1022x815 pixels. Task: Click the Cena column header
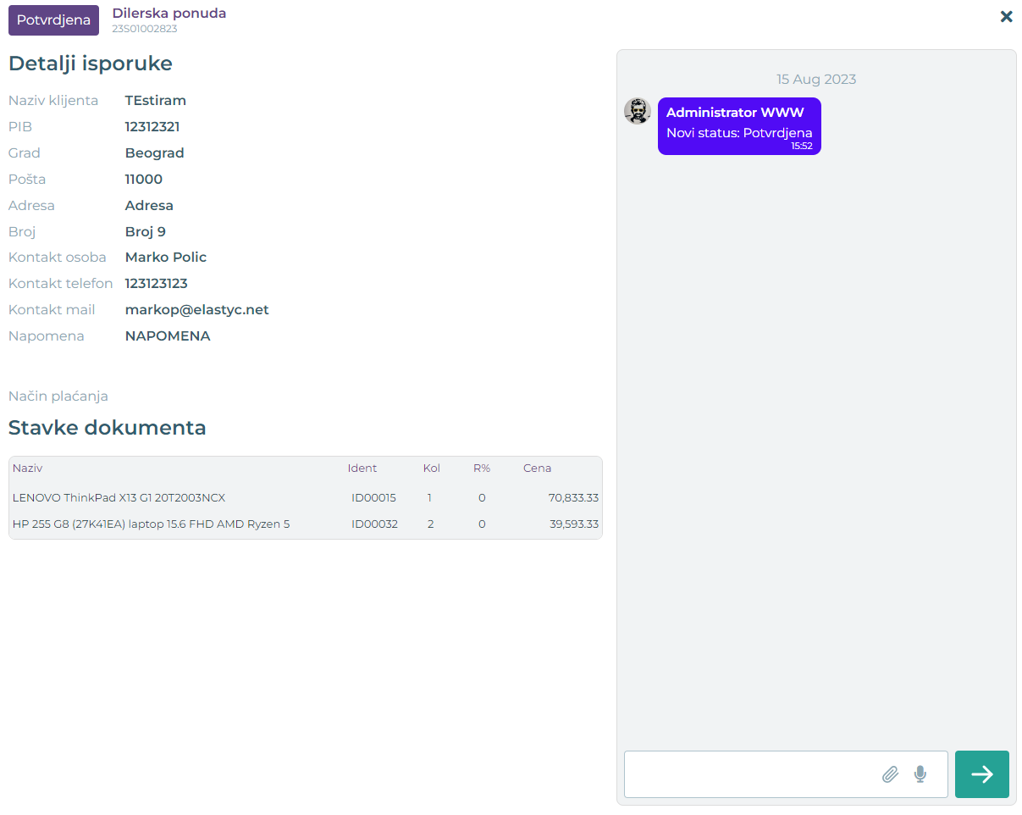tap(537, 468)
